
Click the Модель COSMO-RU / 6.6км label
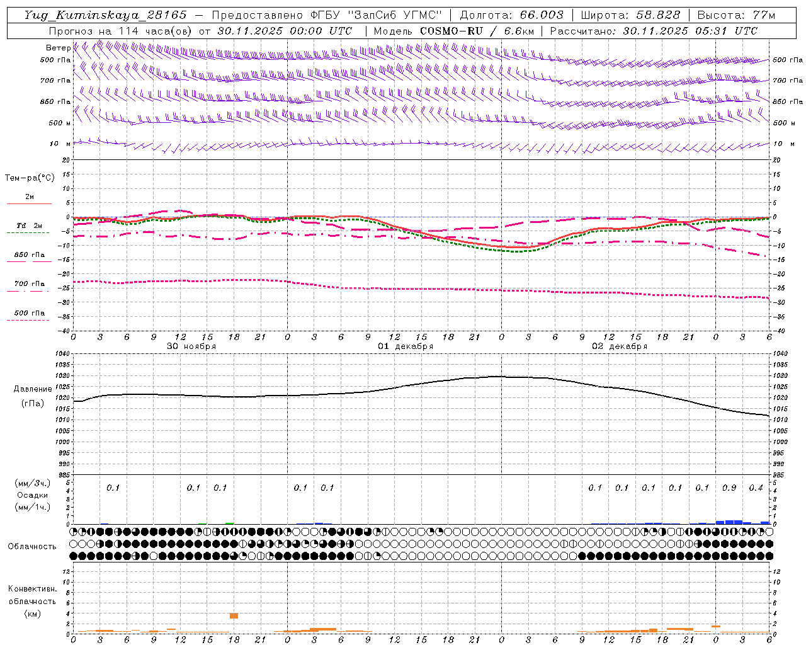point(454,31)
